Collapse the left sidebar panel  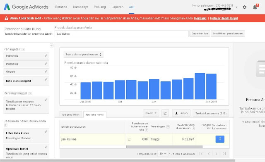[x=51, y=45]
